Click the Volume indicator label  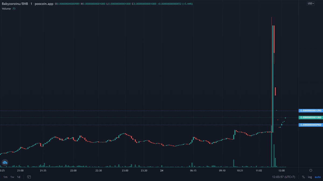coord(6,9)
